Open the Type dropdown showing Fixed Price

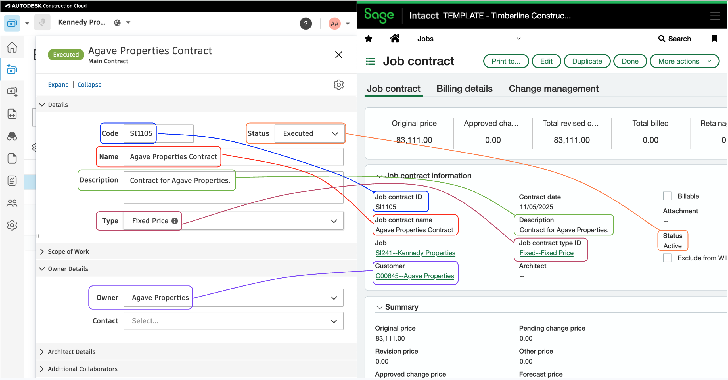click(334, 221)
